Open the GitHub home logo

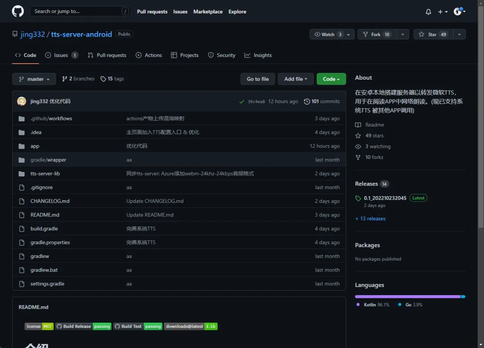coord(17,11)
